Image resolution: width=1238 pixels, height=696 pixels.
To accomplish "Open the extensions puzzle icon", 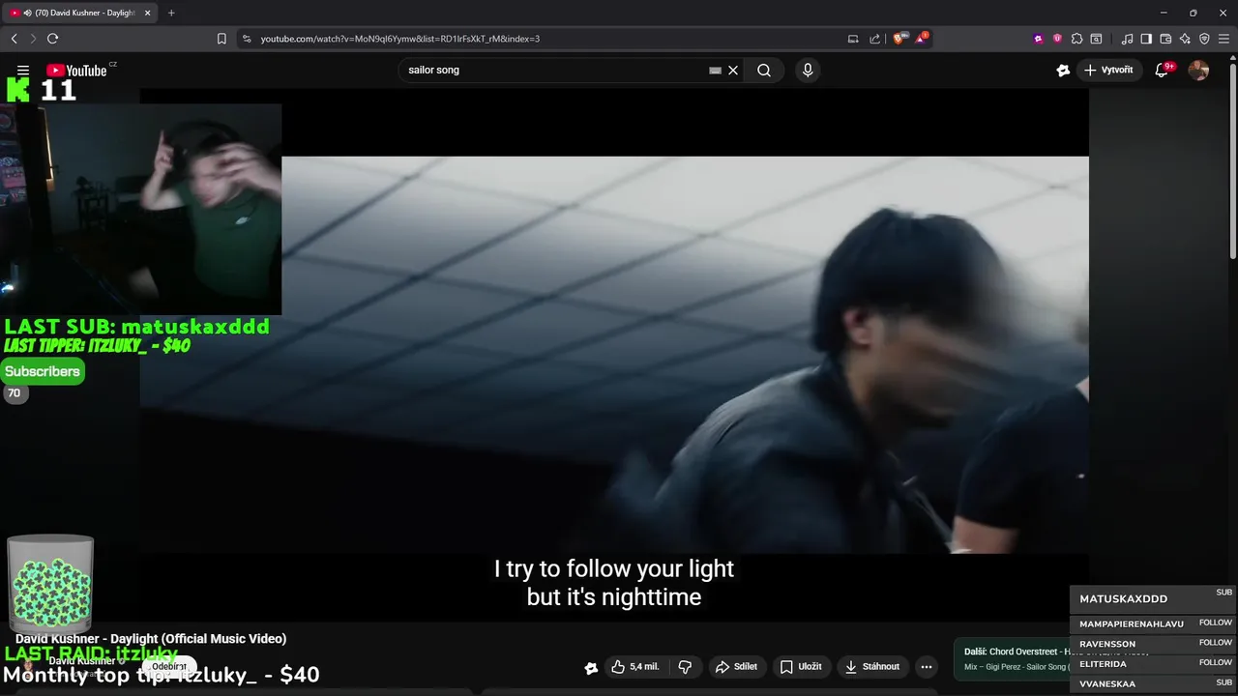I will (1076, 39).
